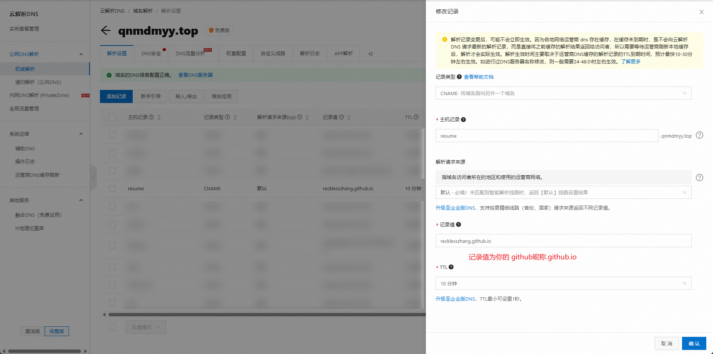Check the box beside 批量操作 at bottom
713x354 pixels.
point(113,327)
